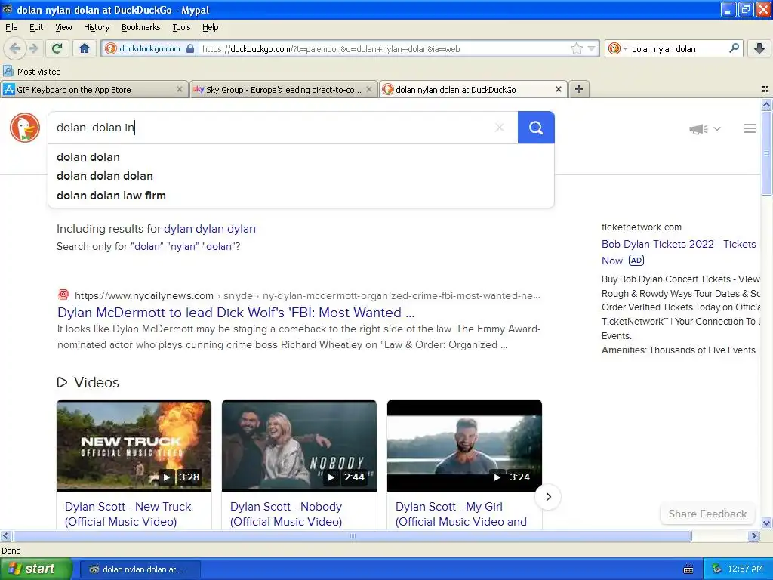The width and height of the screenshot is (773, 580).
Task: Bookmark this page with the star icon
Action: pyautogui.click(x=575, y=48)
